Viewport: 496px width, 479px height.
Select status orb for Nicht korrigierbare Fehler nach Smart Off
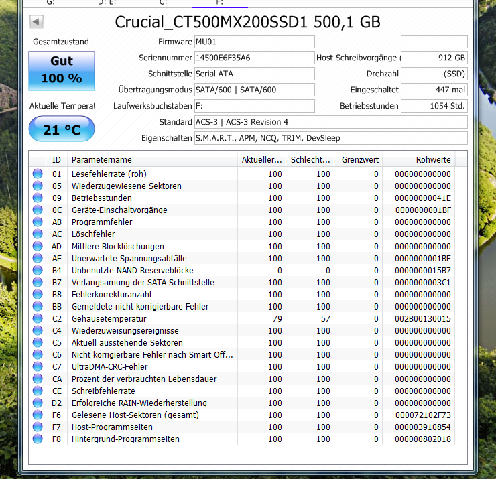(x=38, y=354)
